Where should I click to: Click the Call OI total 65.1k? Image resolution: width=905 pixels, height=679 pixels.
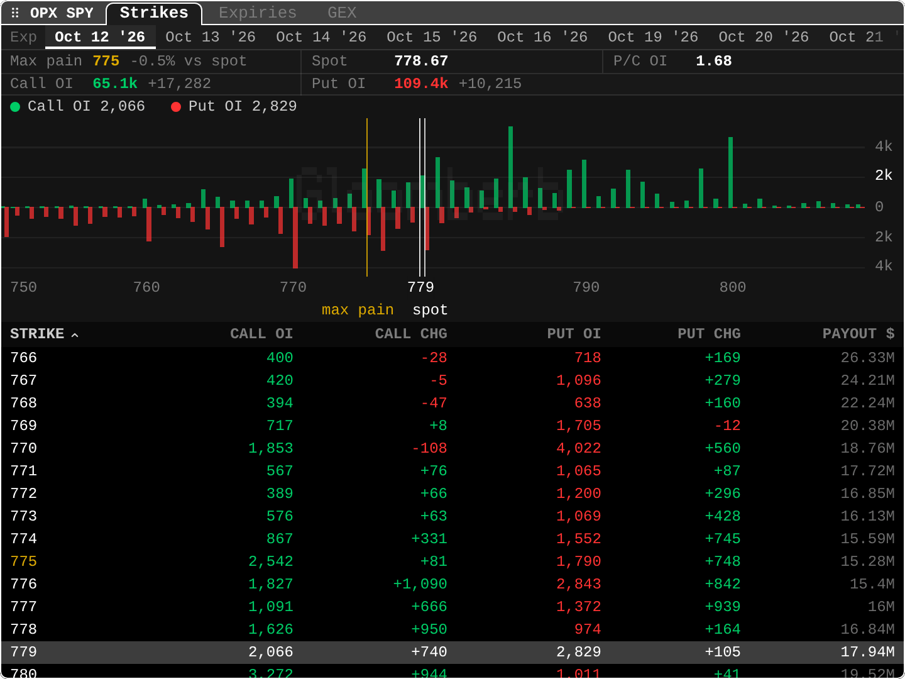coord(115,84)
